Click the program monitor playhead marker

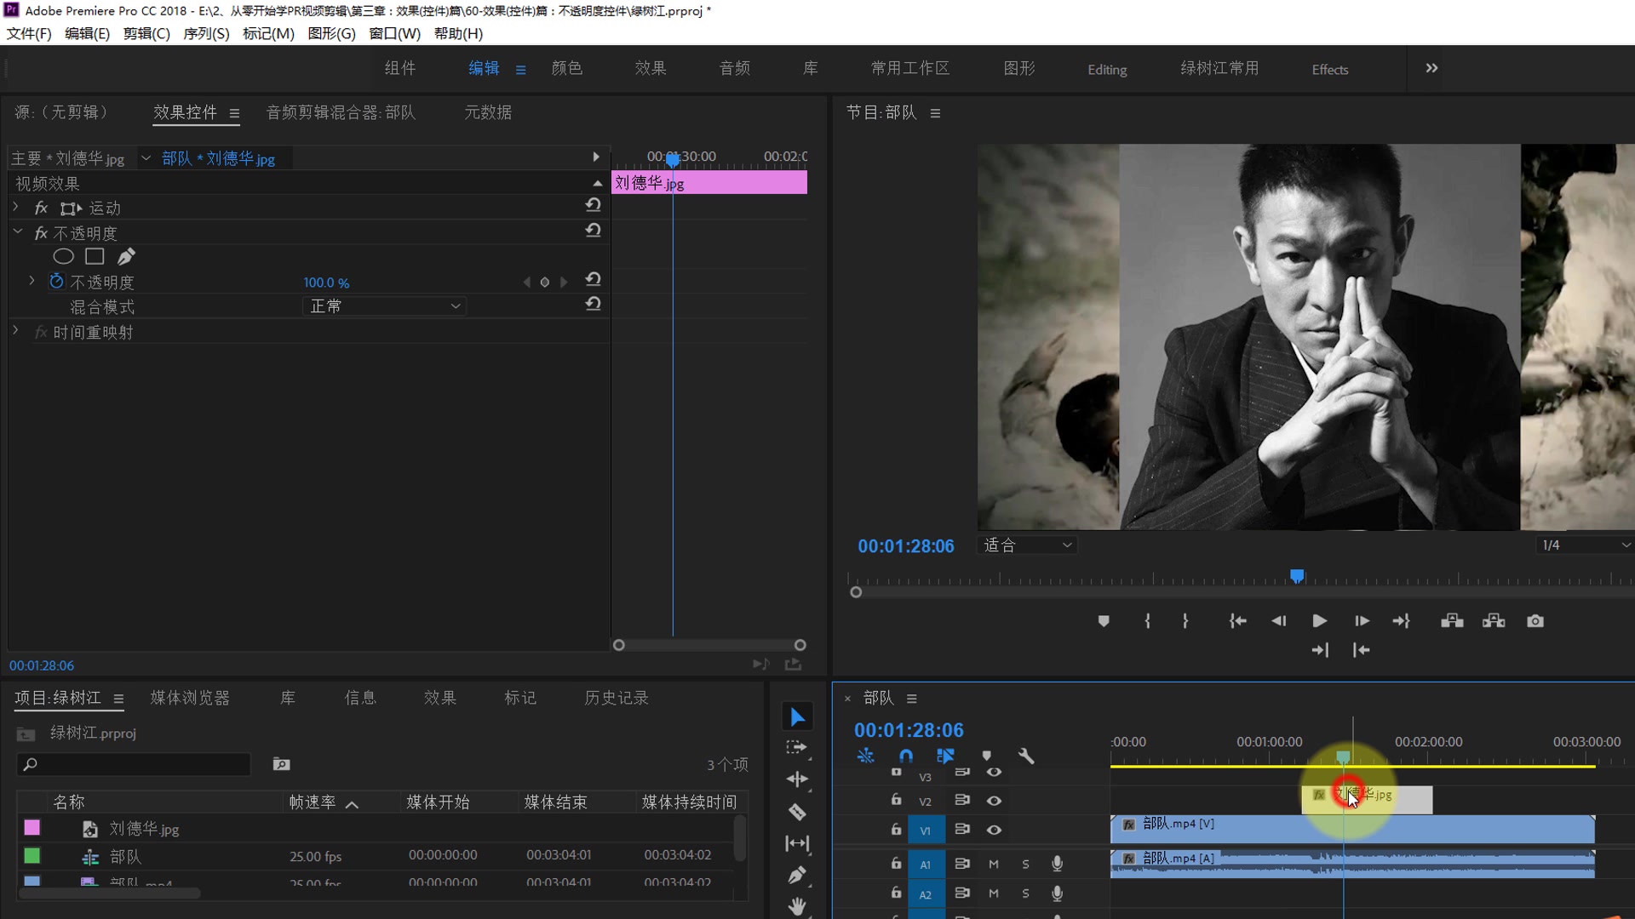[1296, 576]
